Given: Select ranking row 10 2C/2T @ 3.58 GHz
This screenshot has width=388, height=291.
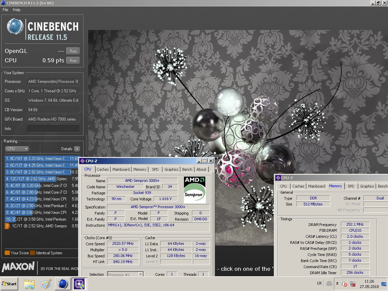Looking at the screenshot, I should tap(41, 219).
